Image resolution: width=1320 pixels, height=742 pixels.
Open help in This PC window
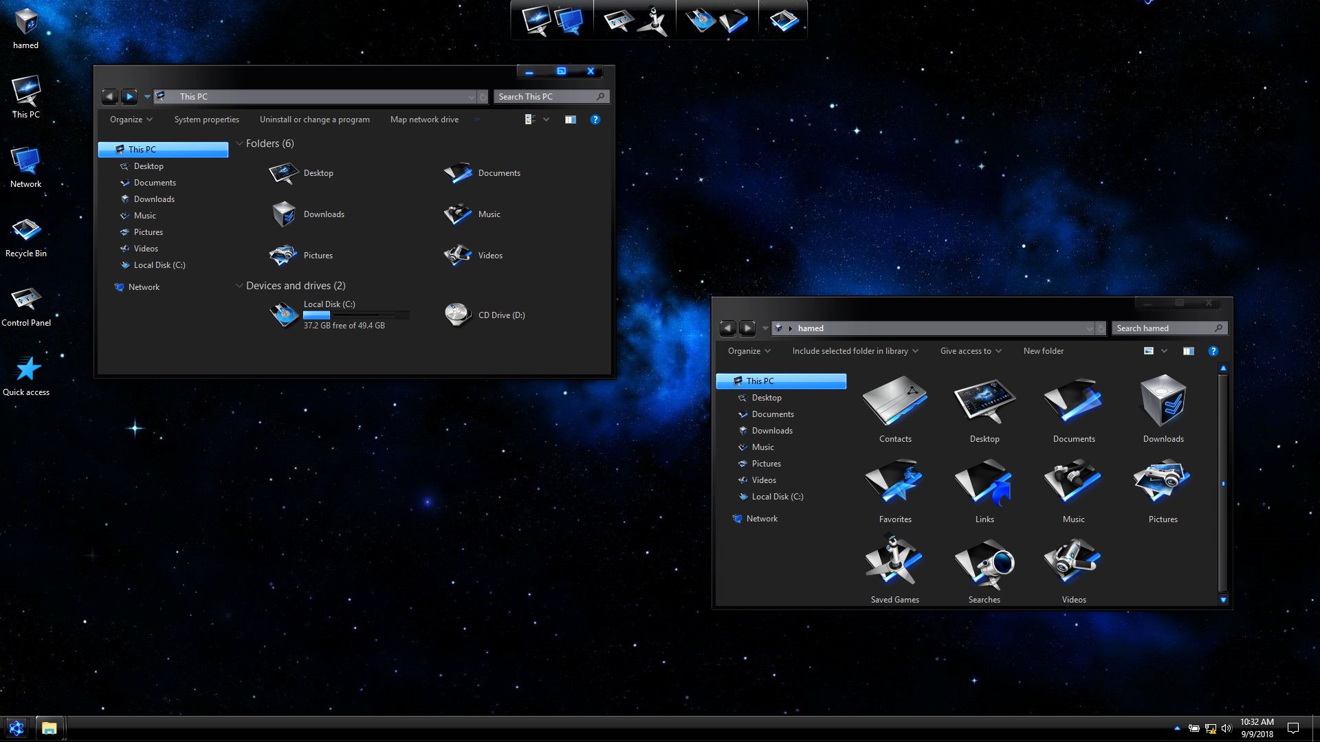[x=595, y=120]
